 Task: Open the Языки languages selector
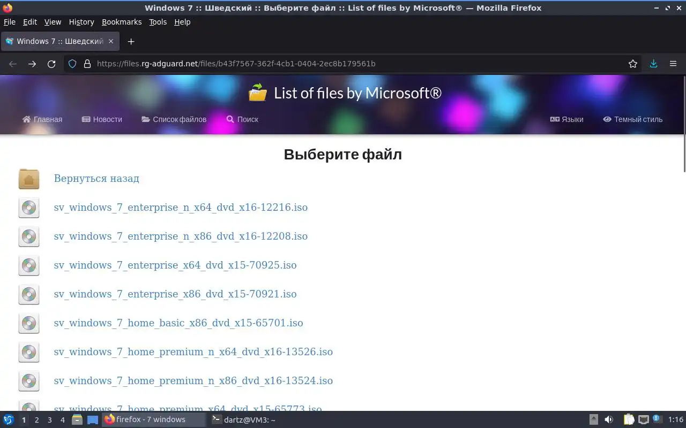pyautogui.click(x=566, y=119)
